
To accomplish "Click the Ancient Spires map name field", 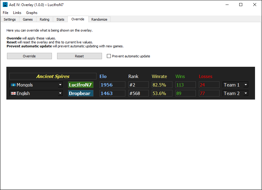I will pyautogui.click(x=53, y=76).
